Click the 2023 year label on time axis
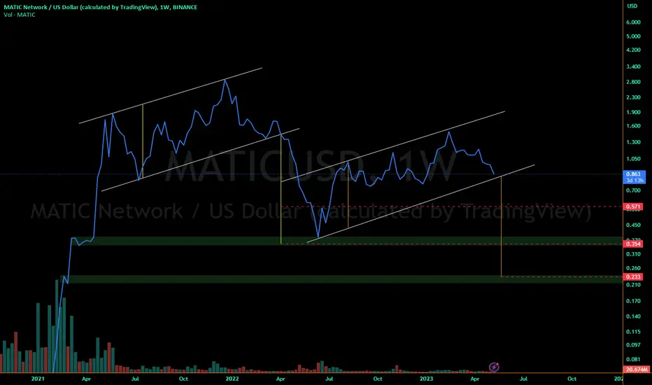Screen dimensions: 652x385 [426, 379]
